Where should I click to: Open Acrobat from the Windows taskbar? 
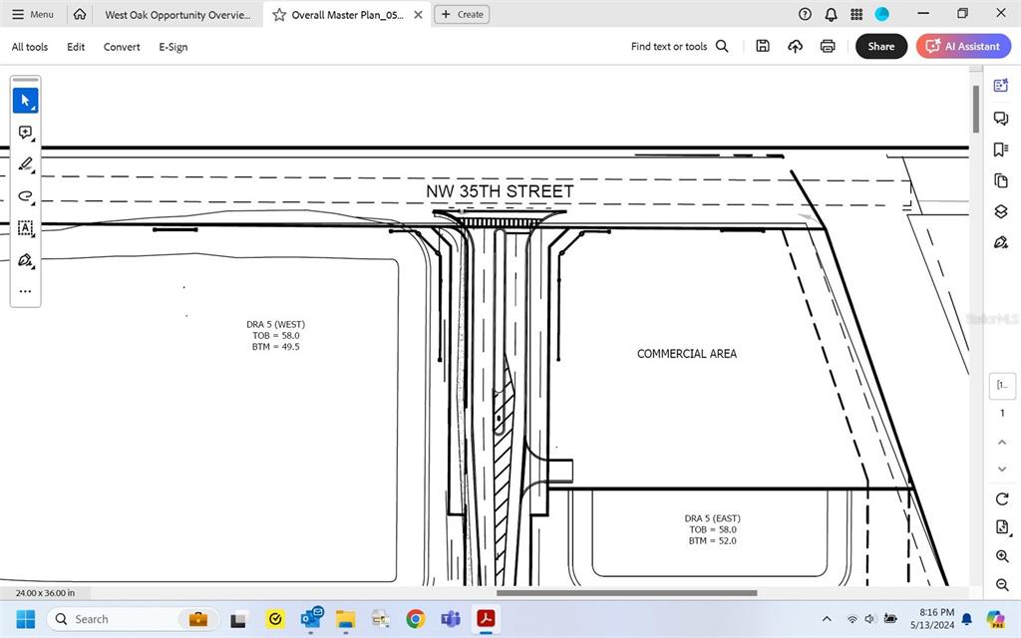pos(485,619)
